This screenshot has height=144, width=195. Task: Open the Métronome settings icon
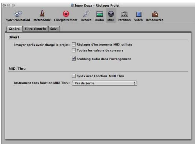coord(42,13)
